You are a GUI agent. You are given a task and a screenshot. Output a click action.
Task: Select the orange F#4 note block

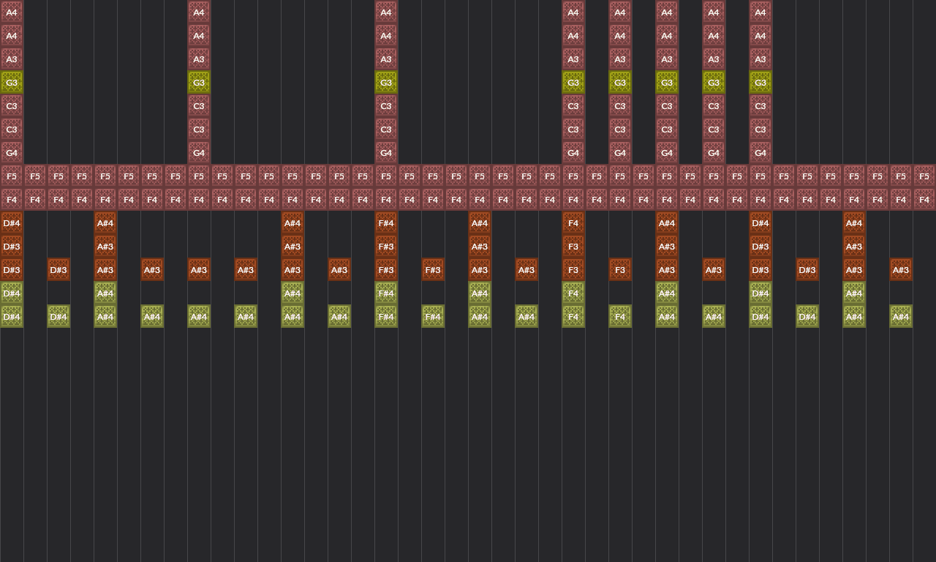coord(386,222)
